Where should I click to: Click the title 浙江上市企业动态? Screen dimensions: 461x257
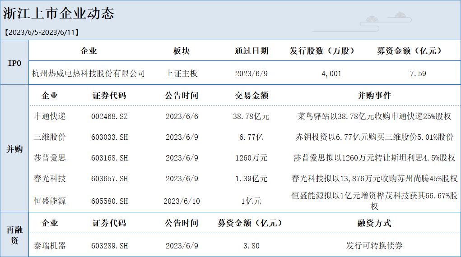59,14
